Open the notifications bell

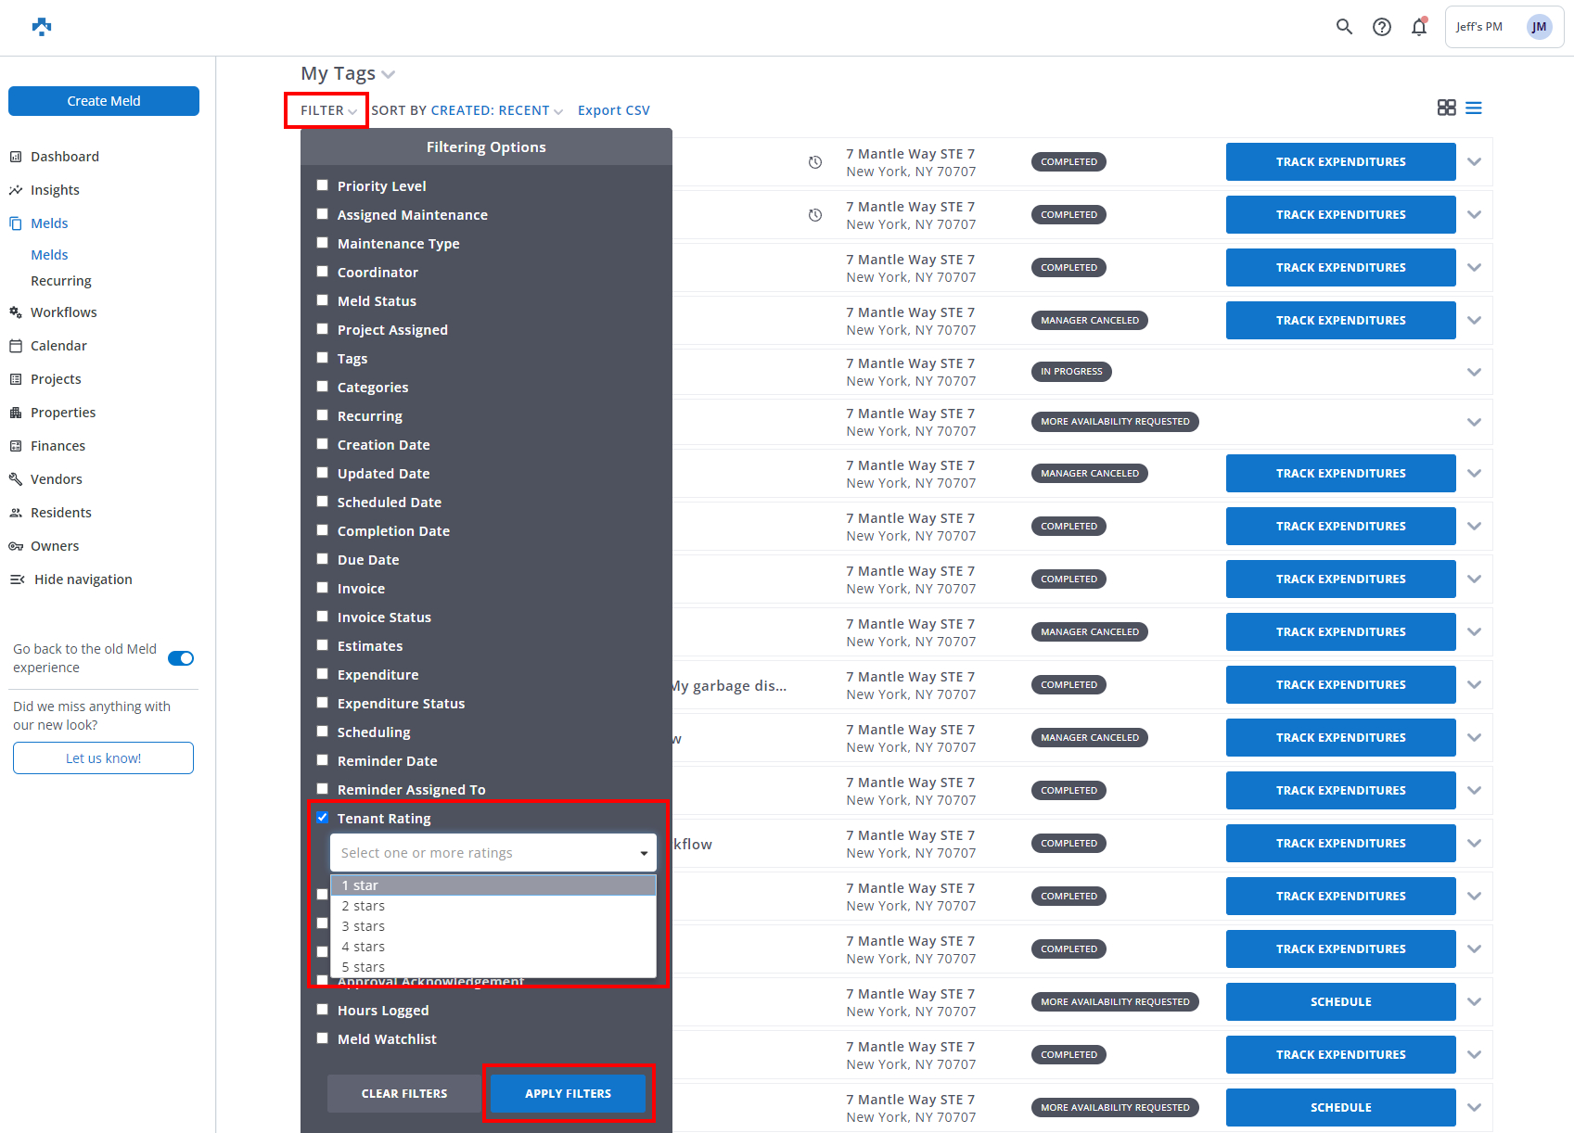[x=1419, y=27]
